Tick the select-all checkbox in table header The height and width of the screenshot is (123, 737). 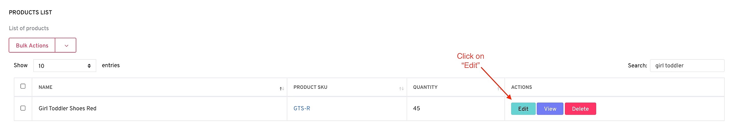[x=23, y=86]
